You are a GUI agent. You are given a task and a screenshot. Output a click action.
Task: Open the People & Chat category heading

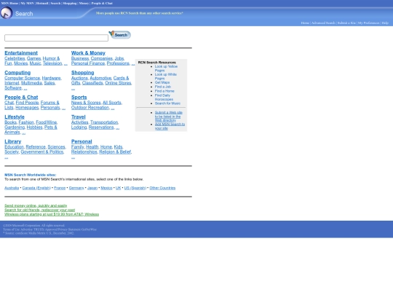(21, 97)
